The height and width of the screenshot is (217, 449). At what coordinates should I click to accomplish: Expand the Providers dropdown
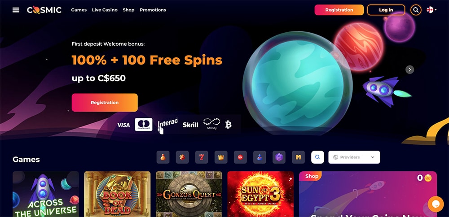coord(354,157)
